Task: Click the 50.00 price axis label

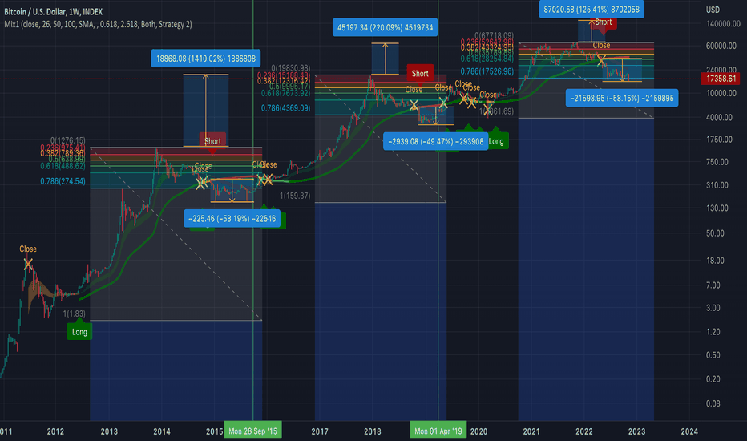Action: (x=716, y=233)
